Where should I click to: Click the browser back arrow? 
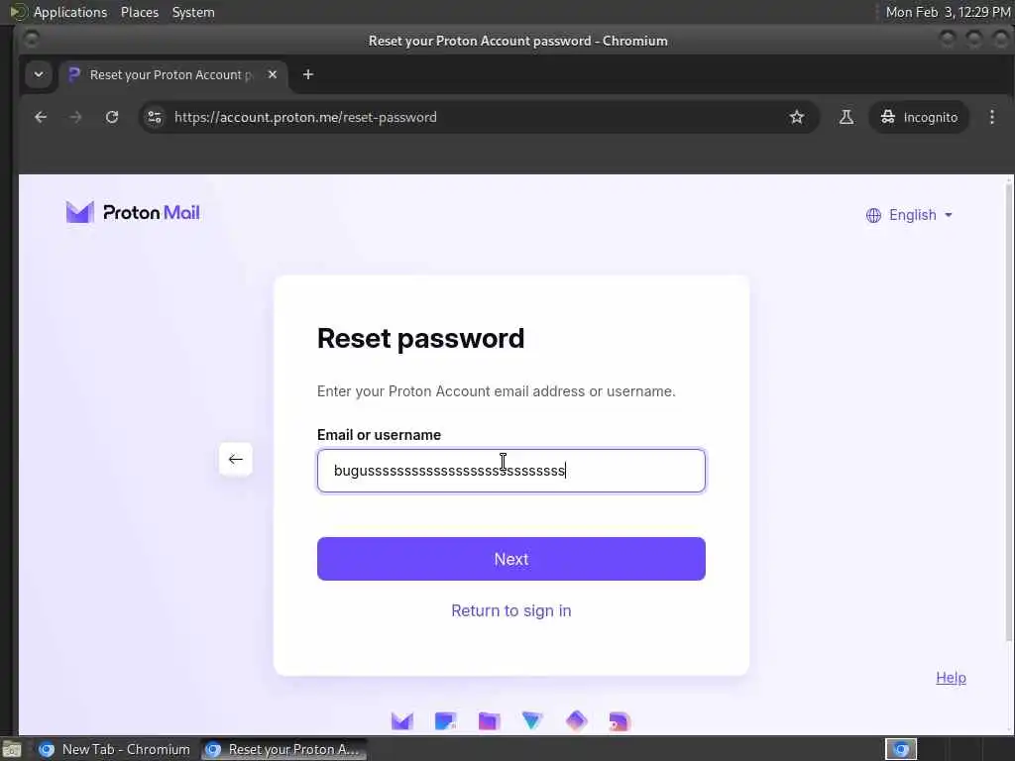click(x=41, y=117)
